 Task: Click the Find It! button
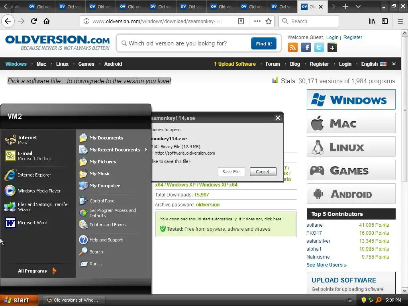264,44
